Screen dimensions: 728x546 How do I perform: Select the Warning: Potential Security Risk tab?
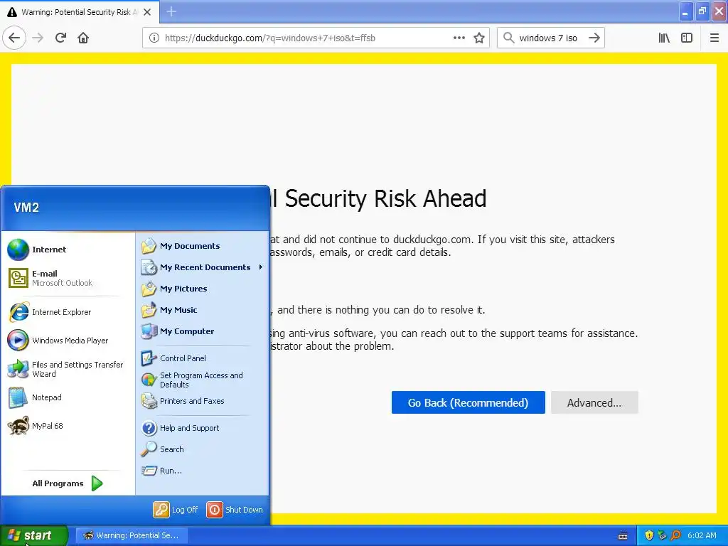[80, 12]
